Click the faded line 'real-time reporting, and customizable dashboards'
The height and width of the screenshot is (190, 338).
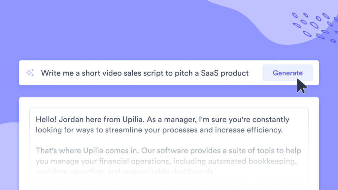(125, 172)
